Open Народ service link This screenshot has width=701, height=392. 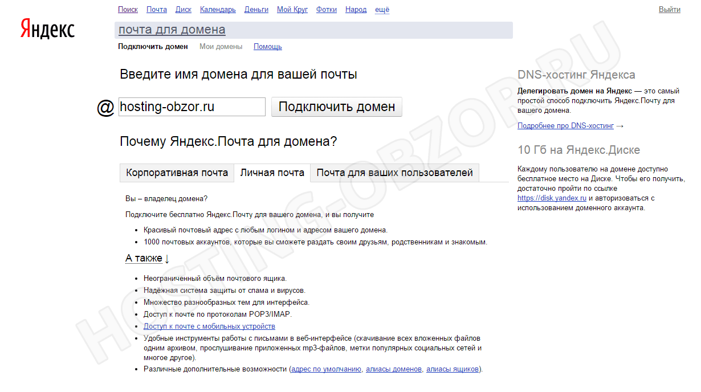coord(356,10)
